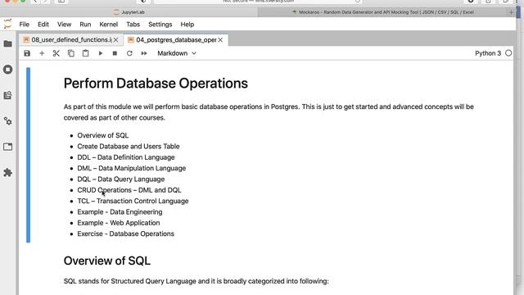The width and height of the screenshot is (524, 295).
Task: Click the 'Overview of SQL' bullet item
Action: coord(103,135)
